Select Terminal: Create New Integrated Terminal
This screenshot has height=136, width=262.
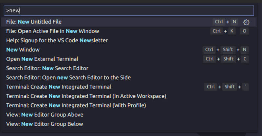[x=59, y=87]
